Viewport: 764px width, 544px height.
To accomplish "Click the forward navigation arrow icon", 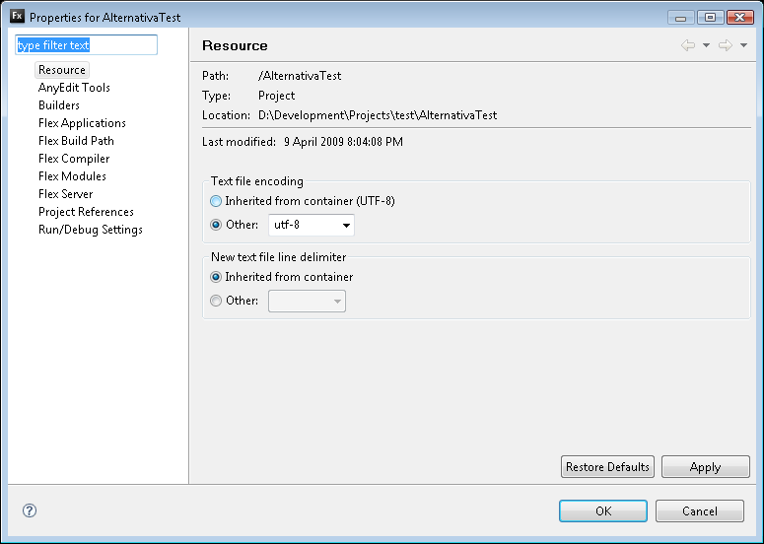I will (x=725, y=45).
